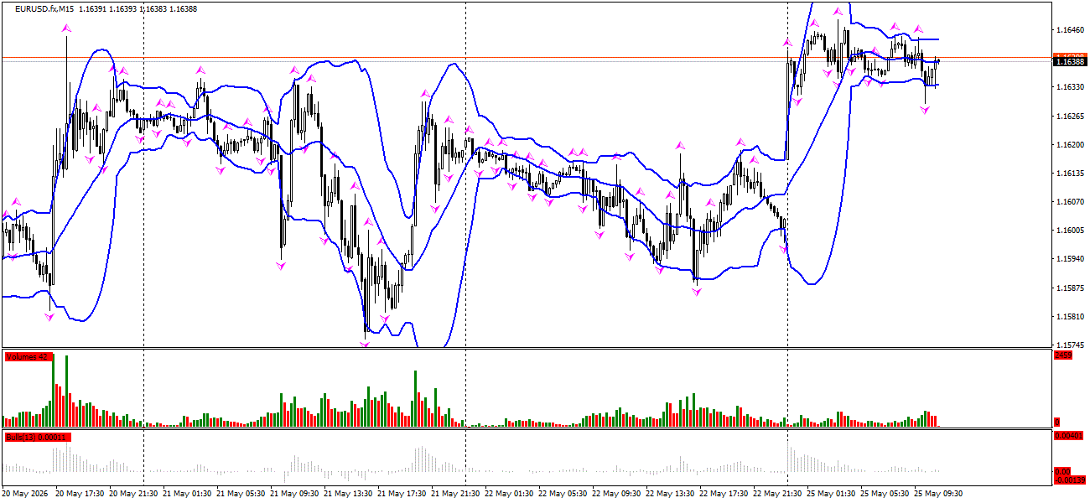Click the 21 May 01:30 time label
Screen dimensions: 1090x503
pos(187,494)
